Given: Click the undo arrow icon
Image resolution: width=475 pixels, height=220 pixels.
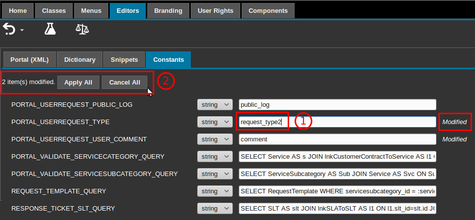Looking at the screenshot, I should 9,30.
